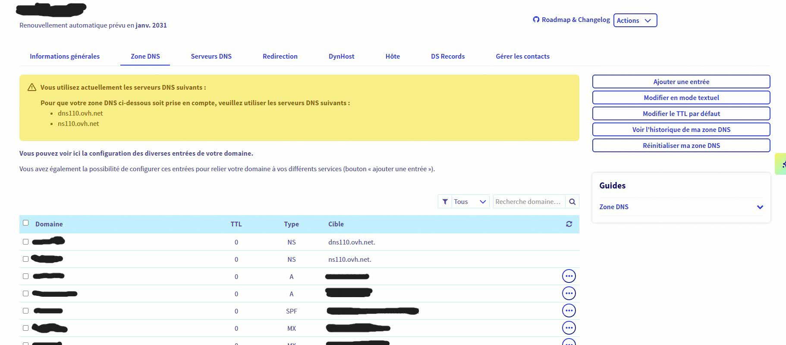Click the Recherche domaine search field
The image size is (786, 345).
coord(528,201)
